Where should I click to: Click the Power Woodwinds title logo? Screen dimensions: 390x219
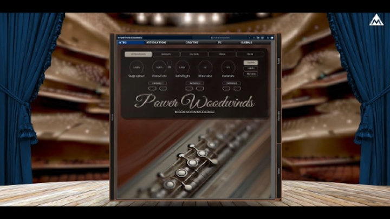click(194, 101)
